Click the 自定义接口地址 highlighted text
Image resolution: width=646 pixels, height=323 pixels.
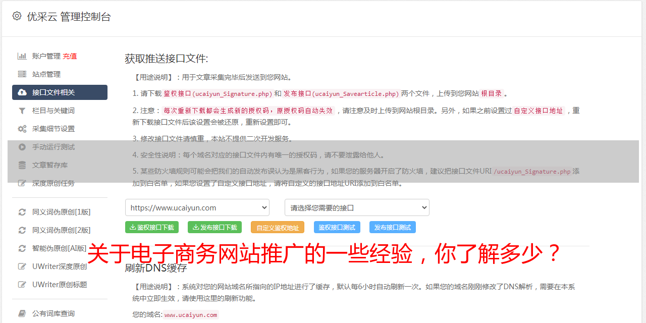539,111
